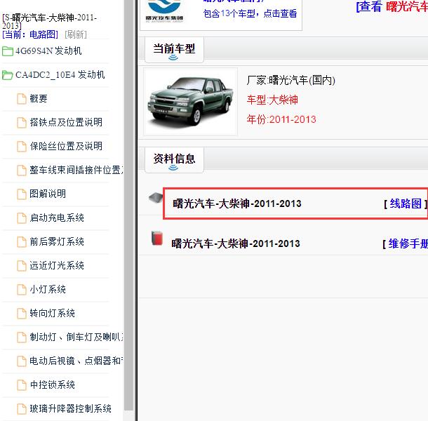Expand the 4G69S4N 发动机 folder icon

[8, 51]
